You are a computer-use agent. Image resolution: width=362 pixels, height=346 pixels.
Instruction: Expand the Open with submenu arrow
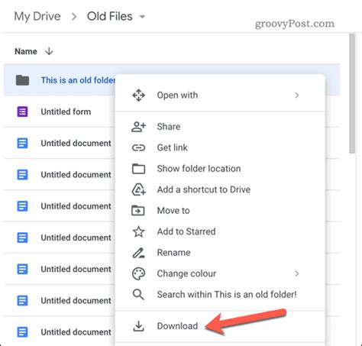point(297,95)
